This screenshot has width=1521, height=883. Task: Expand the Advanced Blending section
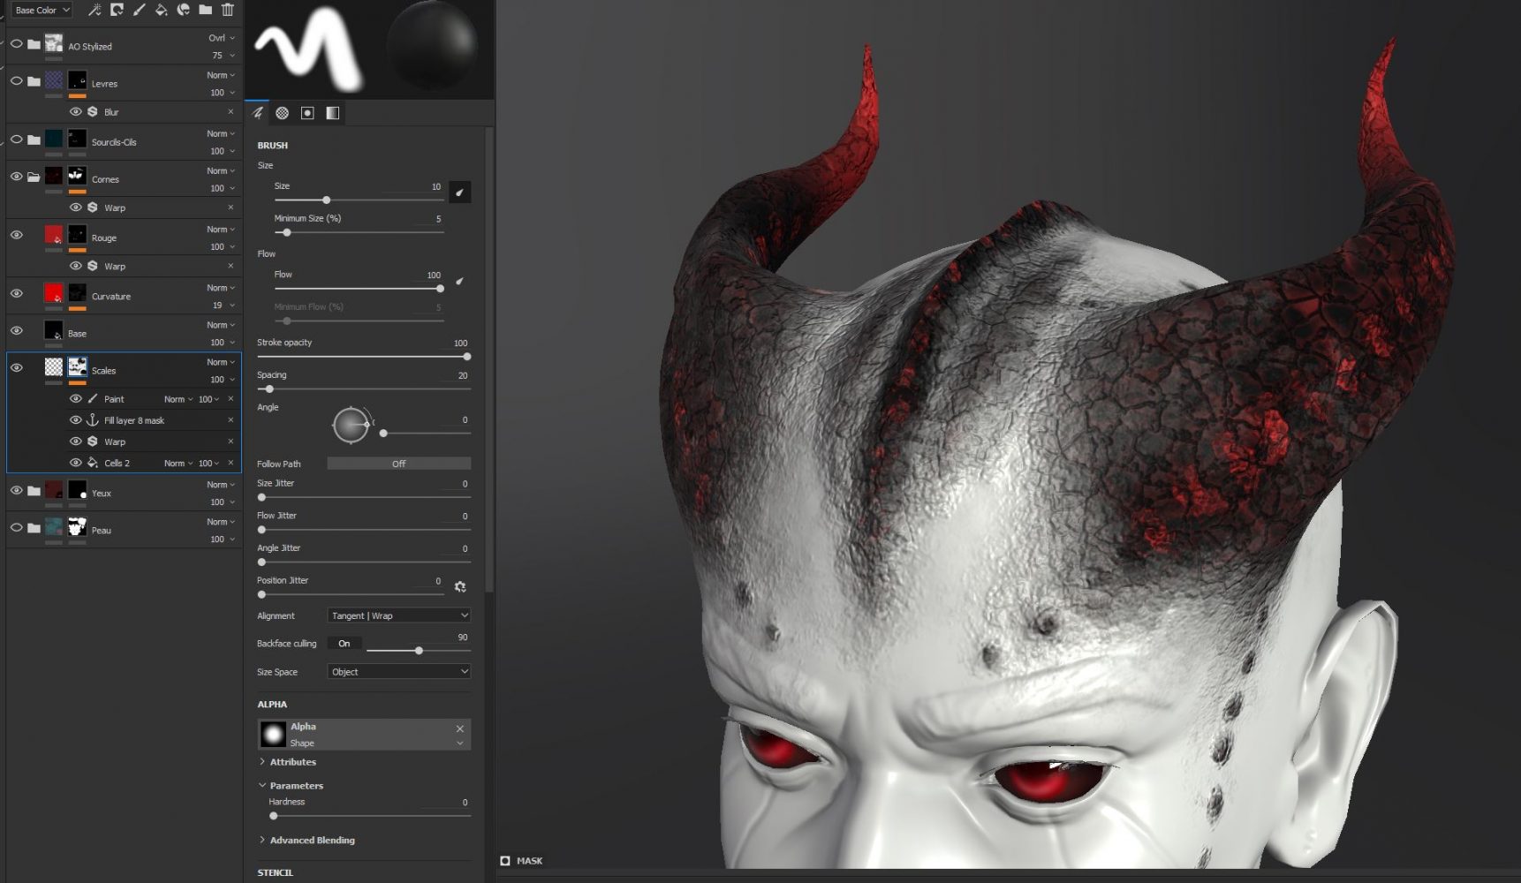(311, 840)
